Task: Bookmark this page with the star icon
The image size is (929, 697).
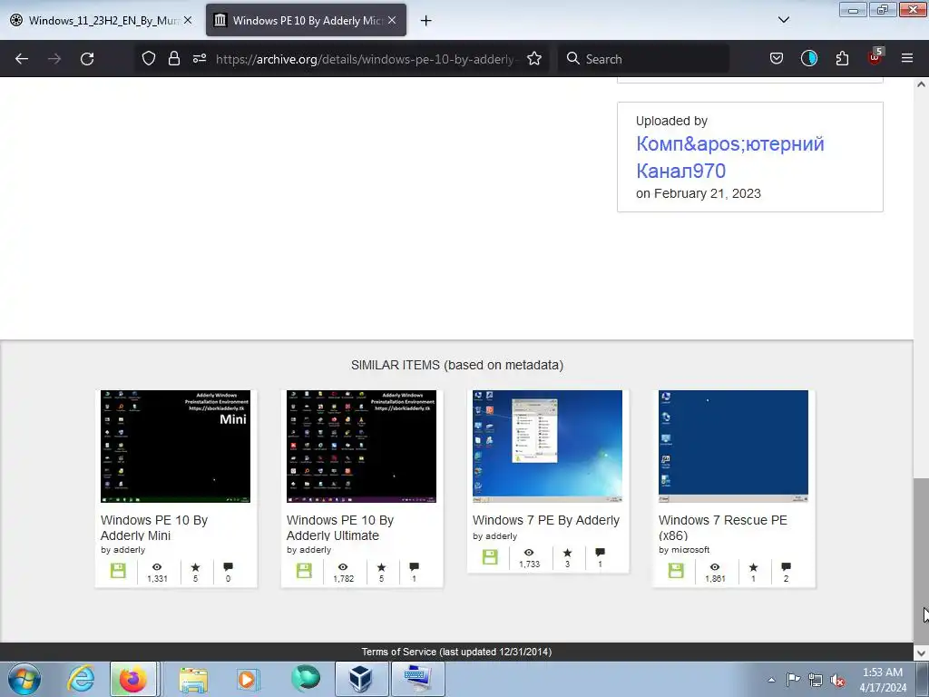Action: pos(534,58)
